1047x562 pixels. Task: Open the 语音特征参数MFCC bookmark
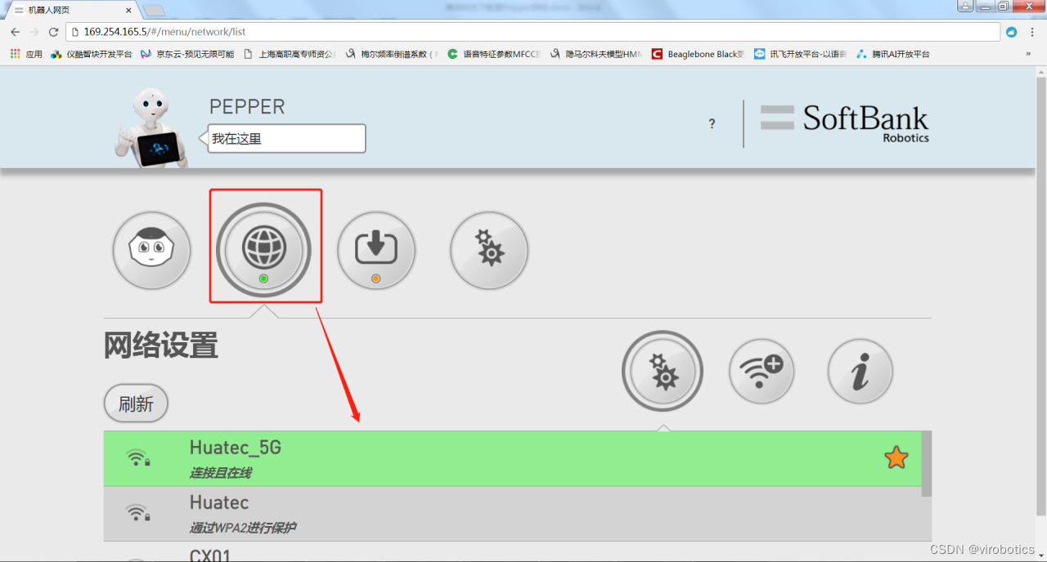[x=494, y=54]
